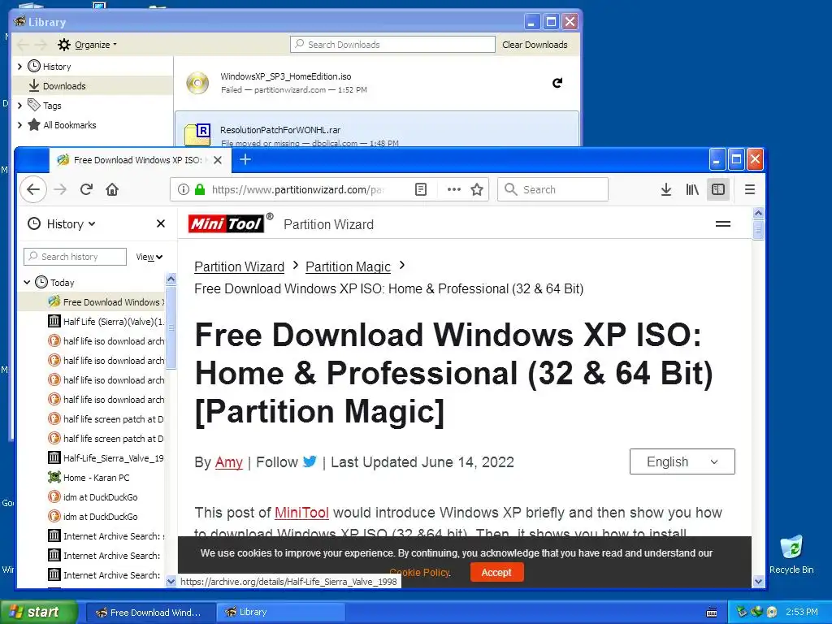832x624 pixels.
Task: Click the keyboard icon in taskbar
Action: pyautogui.click(x=712, y=613)
